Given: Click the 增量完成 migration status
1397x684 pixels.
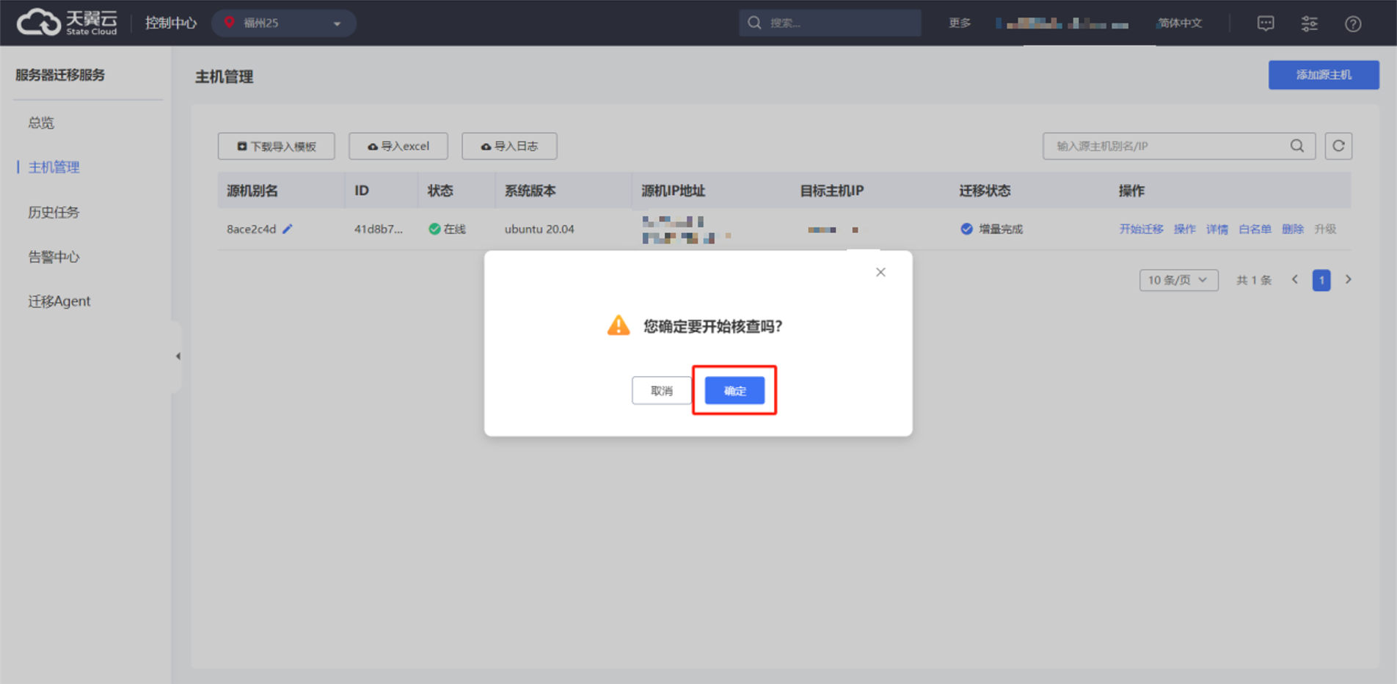Looking at the screenshot, I should click(x=991, y=229).
